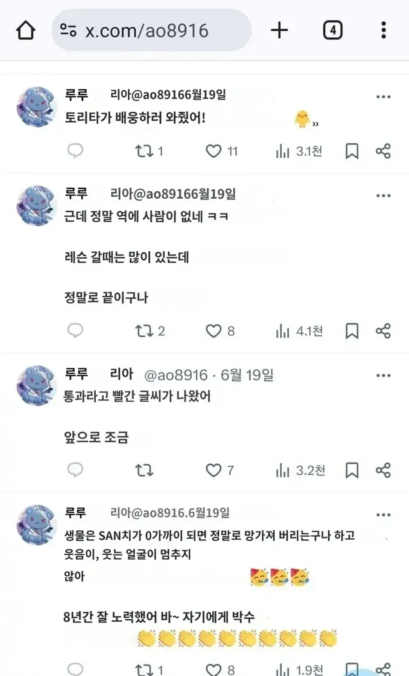Bookmark the post with 3.1천 views
The image size is (409, 676).
tap(351, 151)
